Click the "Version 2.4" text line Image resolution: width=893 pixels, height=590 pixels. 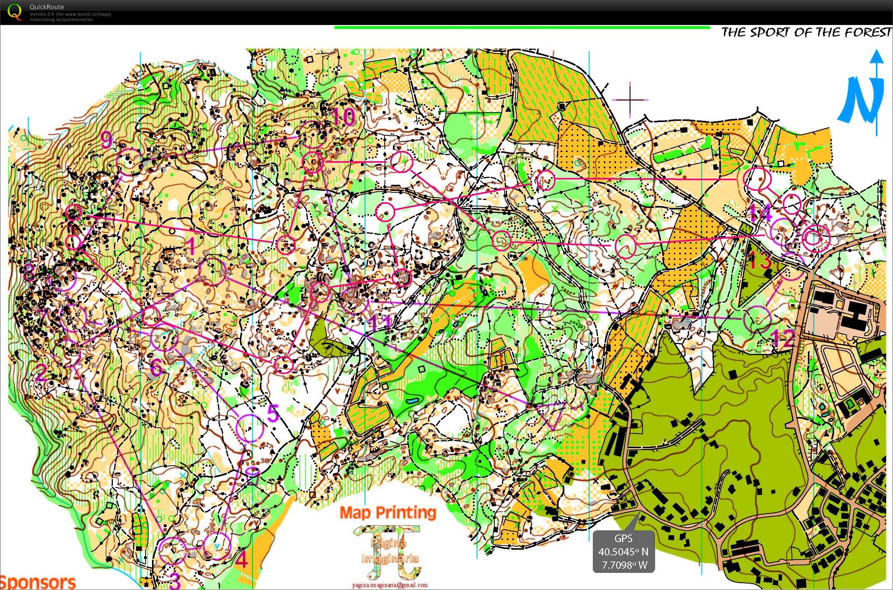71,14
